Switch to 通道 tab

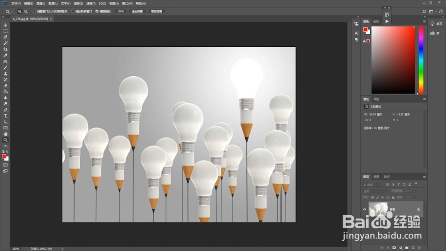[x=376, y=177]
